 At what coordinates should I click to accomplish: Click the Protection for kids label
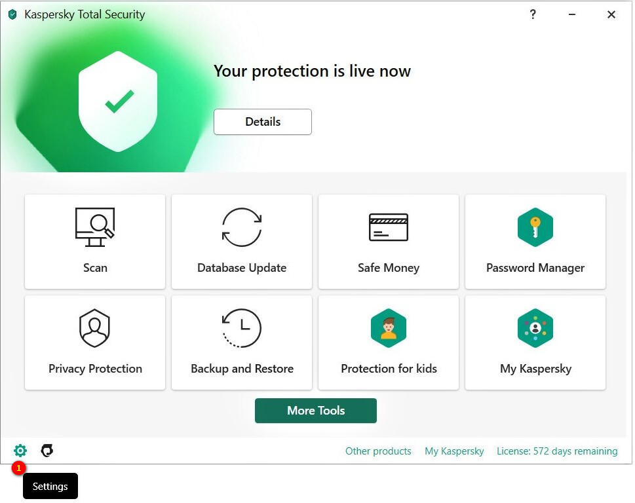(x=389, y=369)
